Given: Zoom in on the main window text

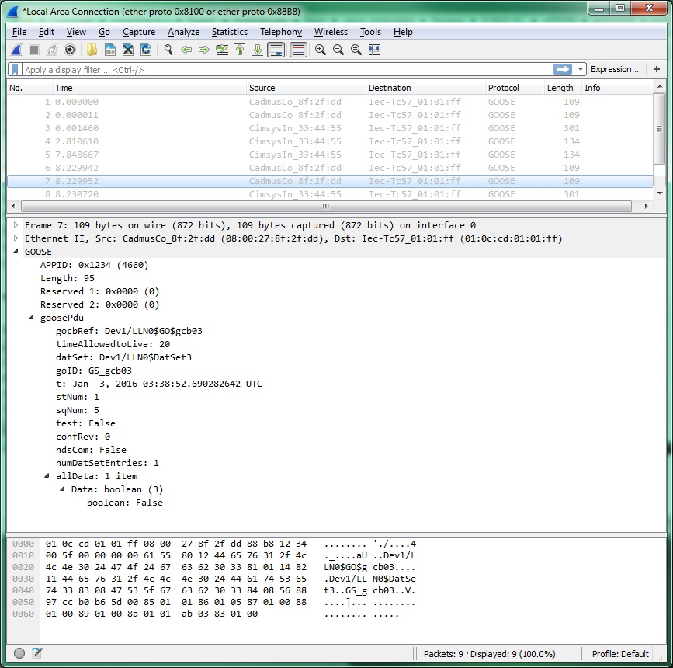Looking at the screenshot, I should tap(320, 50).
